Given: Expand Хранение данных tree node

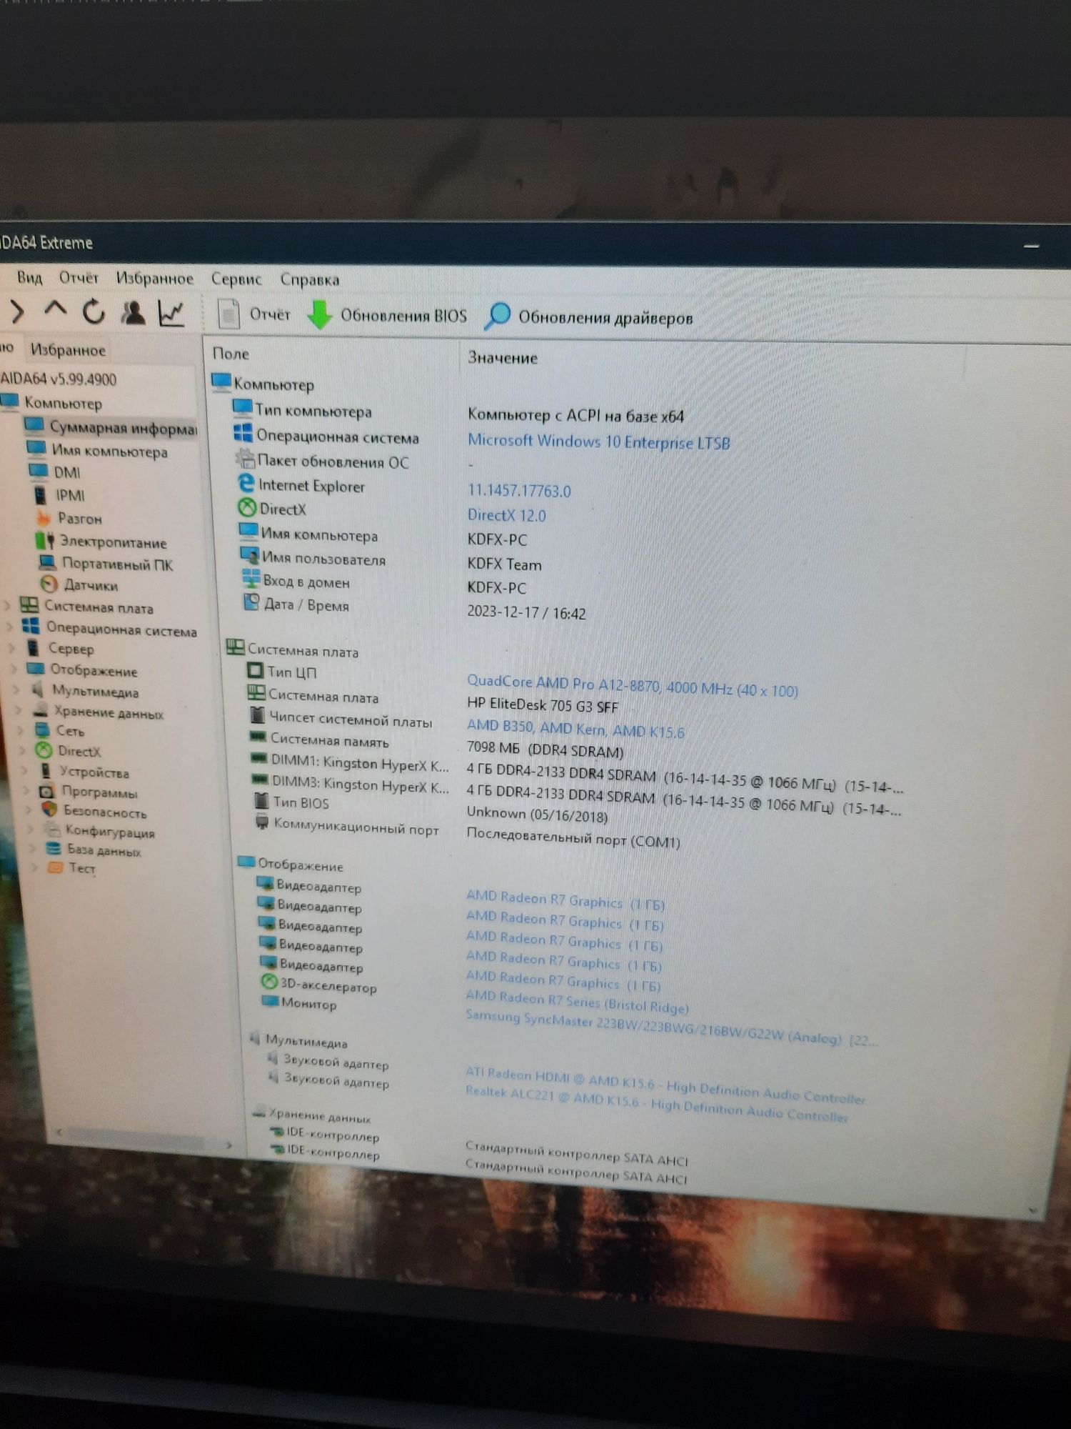Looking at the screenshot, I should (x=20, y=710).
